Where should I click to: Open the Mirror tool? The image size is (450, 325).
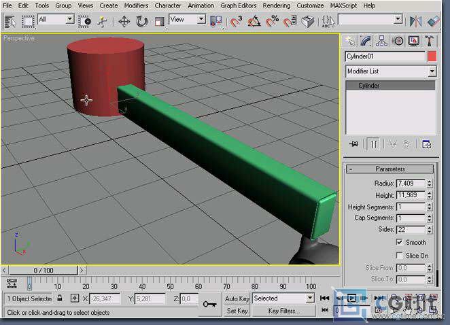pos(416,22)
